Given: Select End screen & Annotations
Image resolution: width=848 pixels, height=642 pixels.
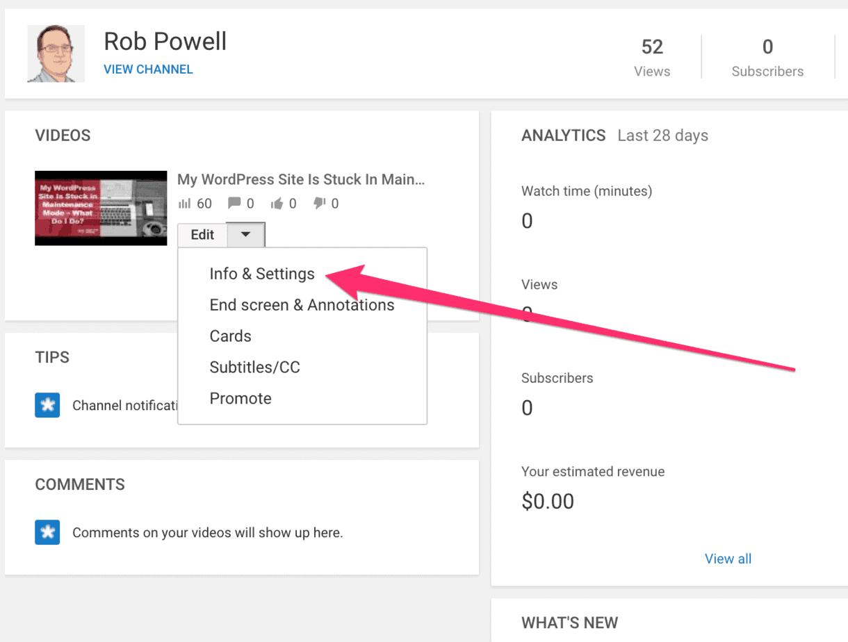Looking at the screenshot, I should (x=302, y=304).
